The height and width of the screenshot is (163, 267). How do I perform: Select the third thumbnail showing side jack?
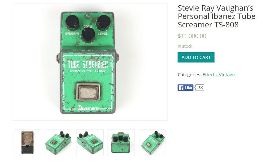tap(90, 142)
